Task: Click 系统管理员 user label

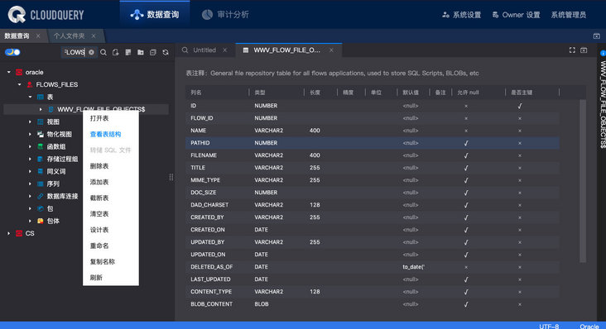Action: (569, 15)
